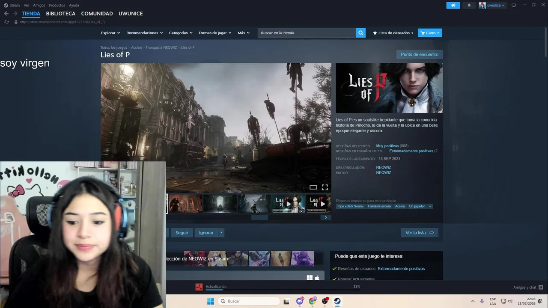
Task: Click the red download game icon
Action: [199, 287]
